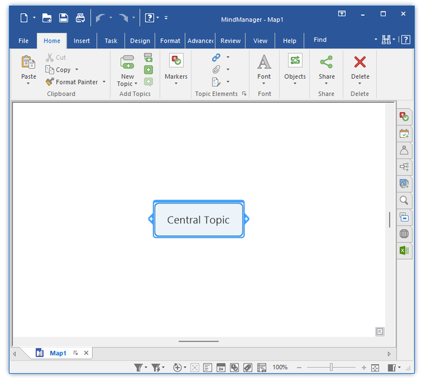Open the File tab
The width and height of the screenshot is (422, 381).
click(24, 41)
